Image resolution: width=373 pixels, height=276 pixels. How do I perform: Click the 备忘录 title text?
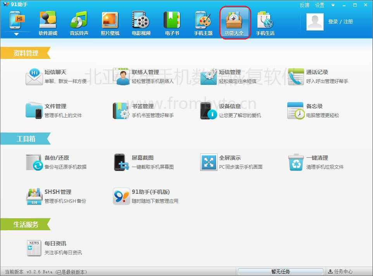click(x=314, y=106)
